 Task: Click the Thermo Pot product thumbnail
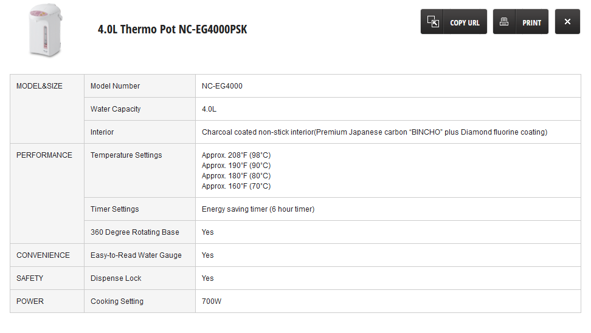click(44, 31)
